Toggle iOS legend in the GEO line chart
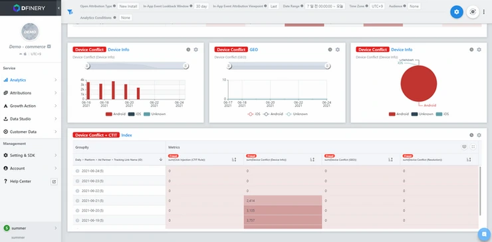The image size is (492, 242). tap(254, 114)
